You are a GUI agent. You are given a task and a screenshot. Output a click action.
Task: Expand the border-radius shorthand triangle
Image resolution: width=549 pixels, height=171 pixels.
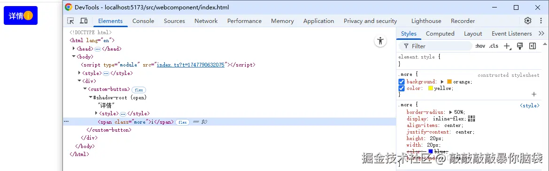point(451,112)
